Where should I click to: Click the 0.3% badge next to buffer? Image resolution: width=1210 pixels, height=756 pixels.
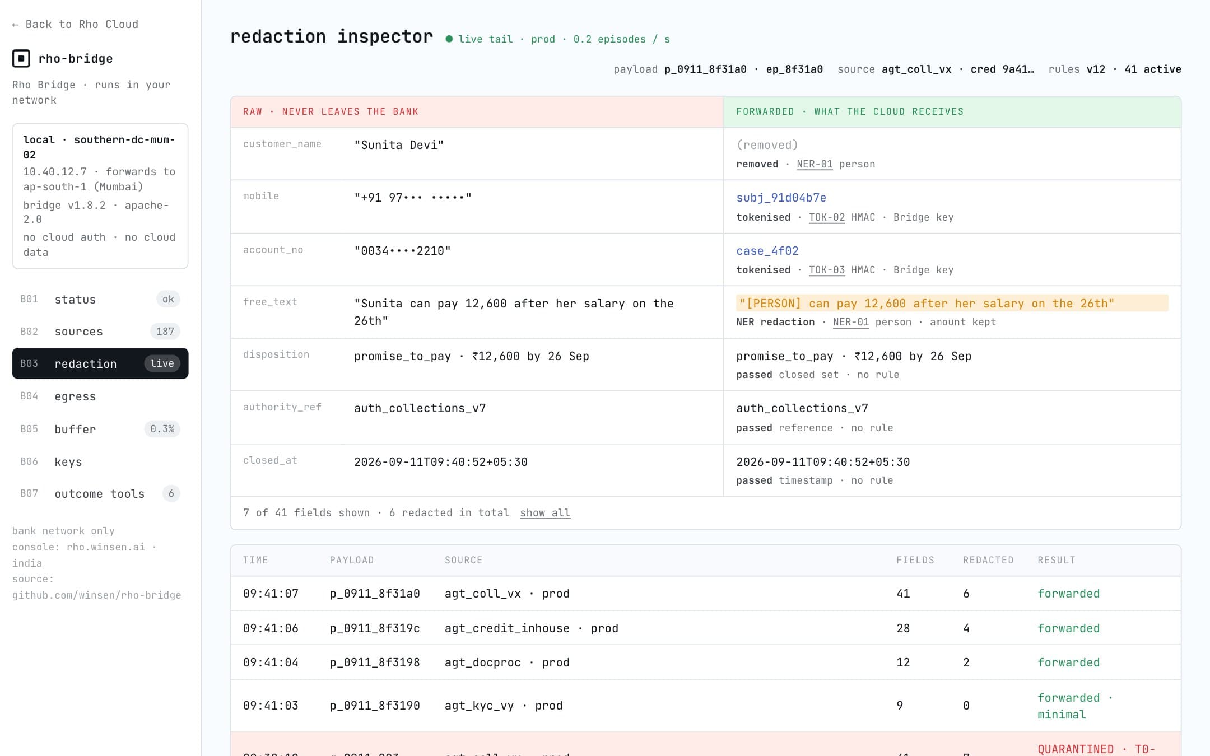pyautogui.click(x=162, y=429)
